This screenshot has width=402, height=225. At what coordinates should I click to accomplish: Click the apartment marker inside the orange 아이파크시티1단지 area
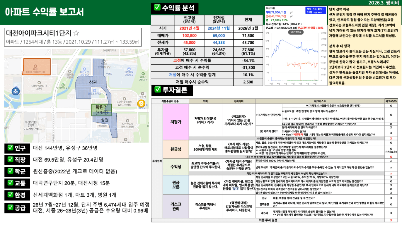35,66
